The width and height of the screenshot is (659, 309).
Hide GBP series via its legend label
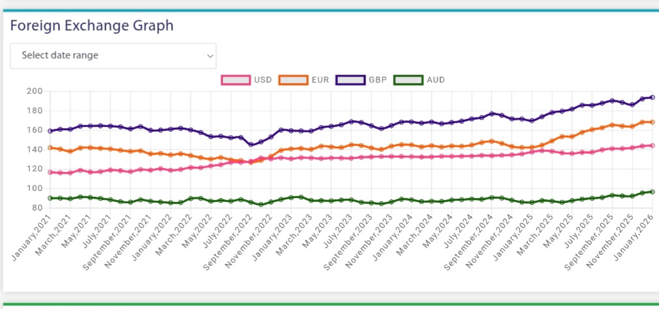point(377,80)
